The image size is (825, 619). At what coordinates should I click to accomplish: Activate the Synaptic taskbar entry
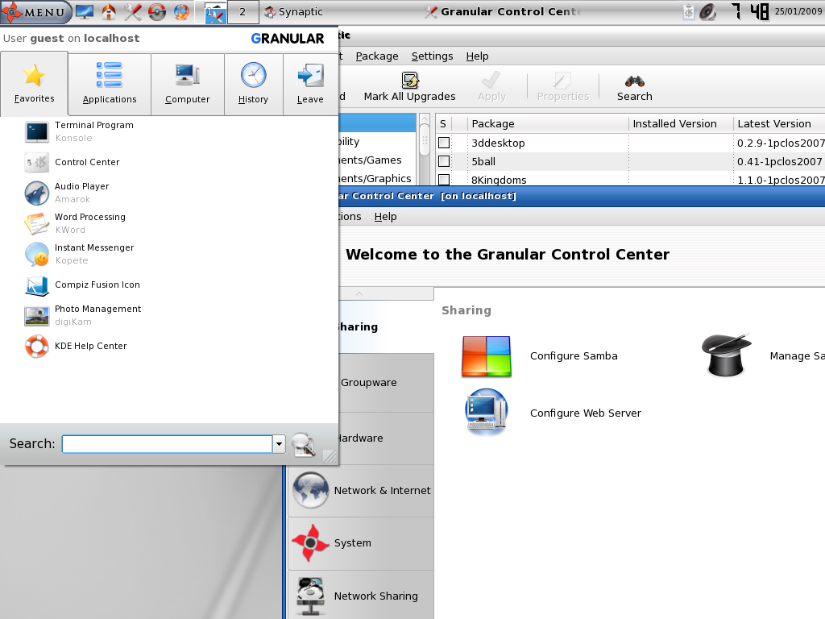tap(293, 11)
